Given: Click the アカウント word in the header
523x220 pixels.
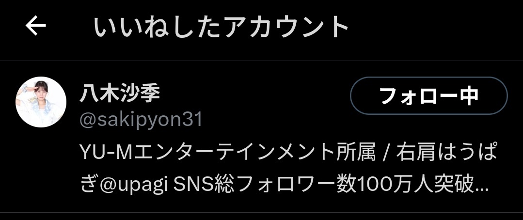Looking at the screenshot, I should 286,27.
